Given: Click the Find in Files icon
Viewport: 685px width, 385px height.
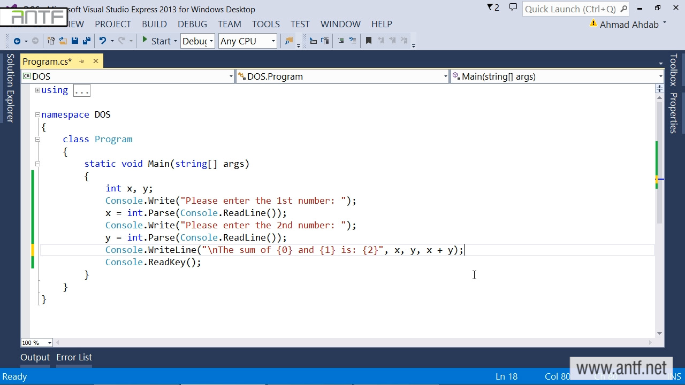Looking at the screenshot, I should 289,41.
